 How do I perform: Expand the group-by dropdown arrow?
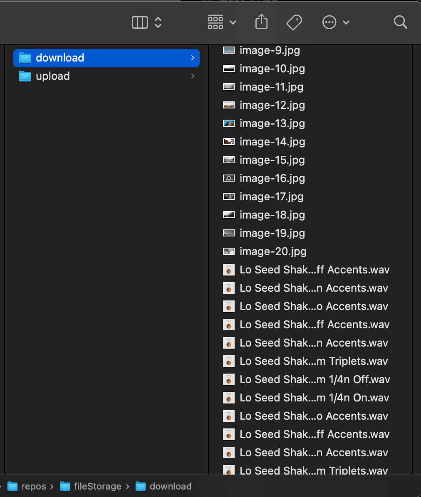tap(233, 22)
